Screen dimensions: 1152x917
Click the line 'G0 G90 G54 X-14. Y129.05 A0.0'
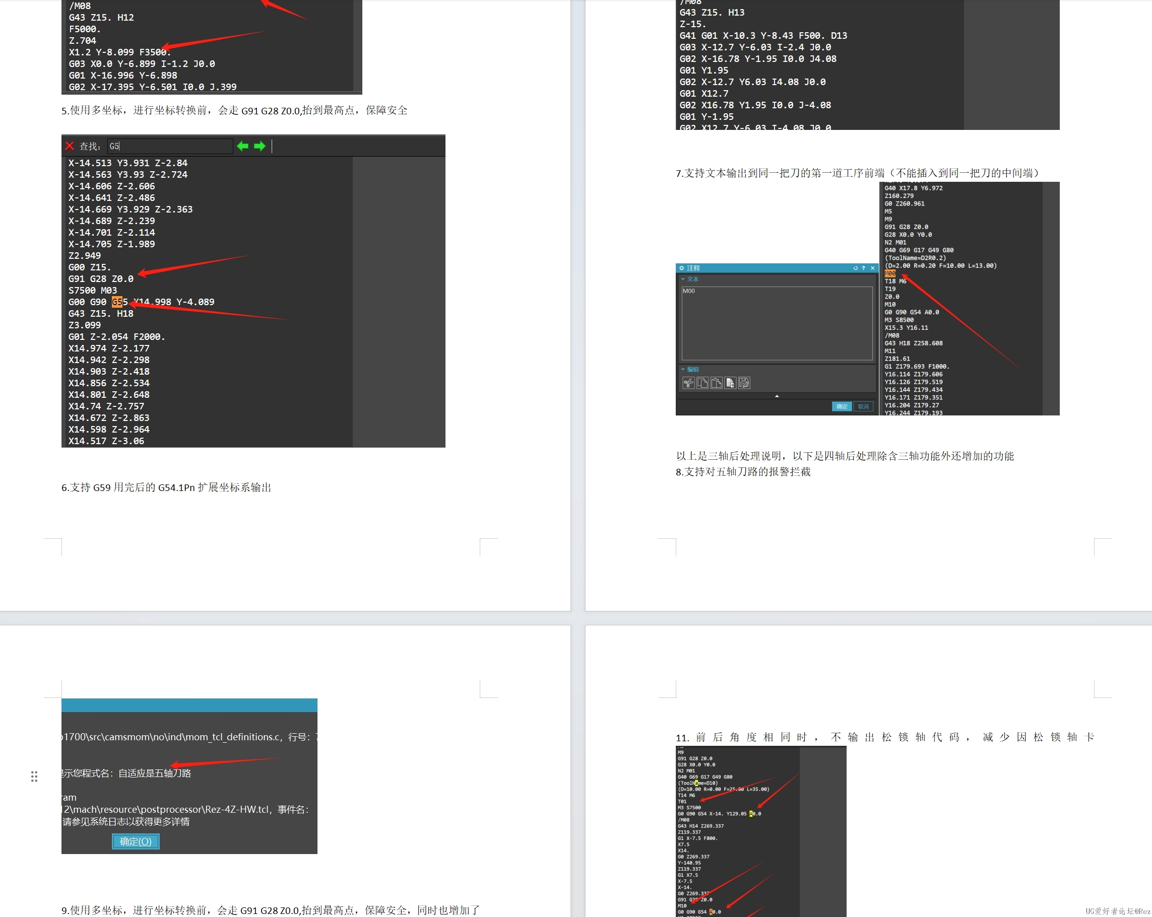(x=719, y=814)
